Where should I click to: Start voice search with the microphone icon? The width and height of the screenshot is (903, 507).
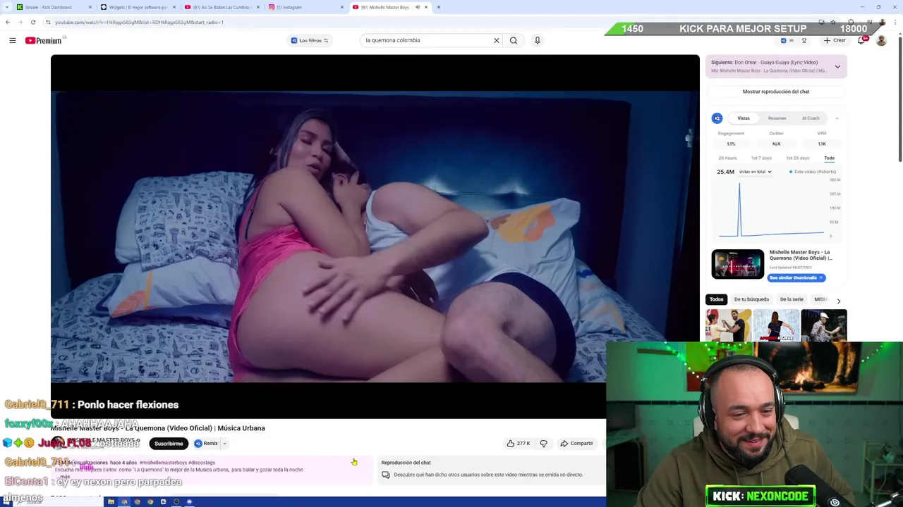tap(537, 40)
